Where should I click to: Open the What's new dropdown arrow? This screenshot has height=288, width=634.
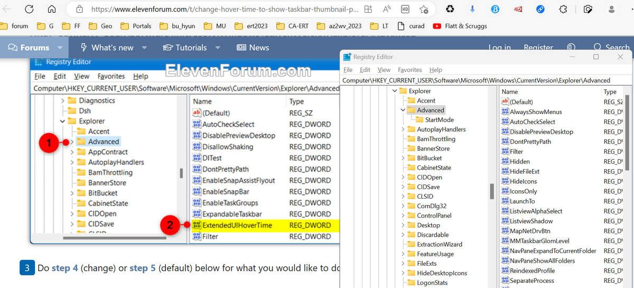[x=144, y=48]
